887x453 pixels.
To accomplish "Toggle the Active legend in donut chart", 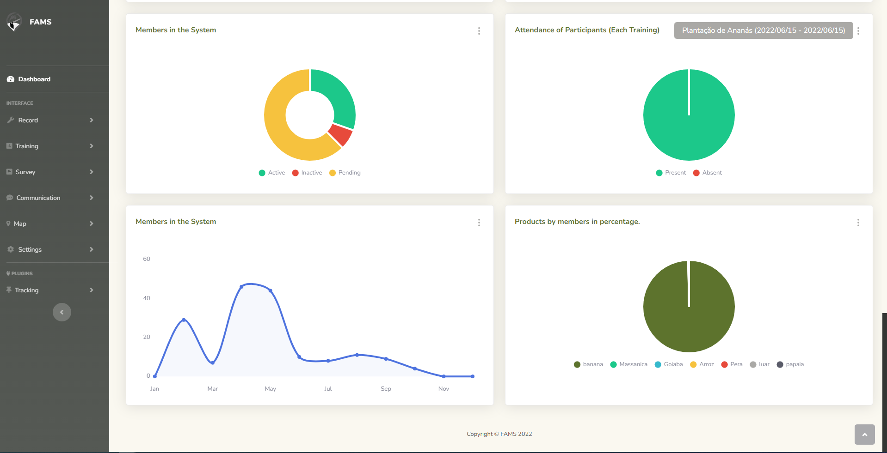I will click(272, 173).
